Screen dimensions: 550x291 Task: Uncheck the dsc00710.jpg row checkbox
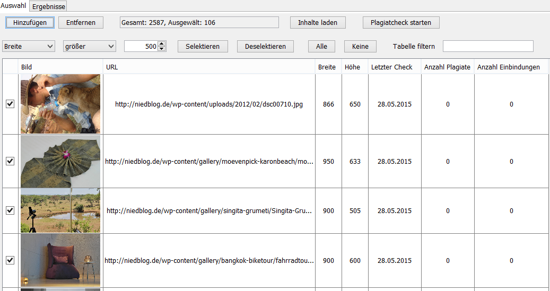tap(10, 104)
